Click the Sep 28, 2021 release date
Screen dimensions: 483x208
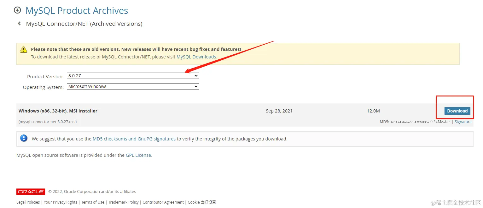tap(279, 111)
